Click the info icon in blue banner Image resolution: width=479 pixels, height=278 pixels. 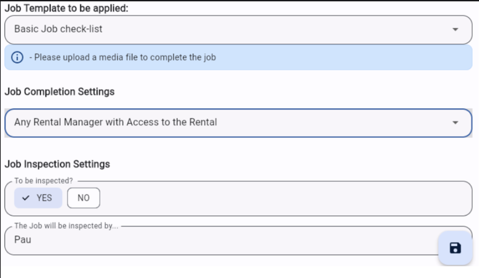coord(17,57)
